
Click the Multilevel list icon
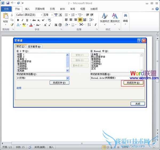coord(80,15)
